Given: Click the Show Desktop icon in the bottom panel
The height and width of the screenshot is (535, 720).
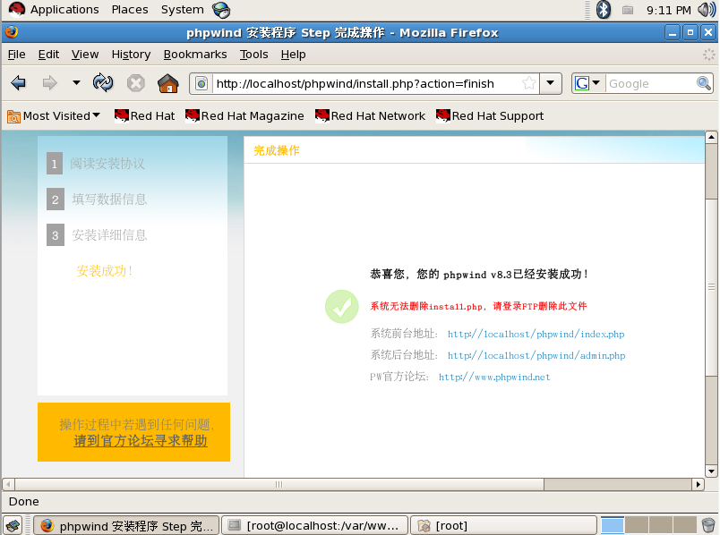Looking at the screenshot, I should click(13, 525).
